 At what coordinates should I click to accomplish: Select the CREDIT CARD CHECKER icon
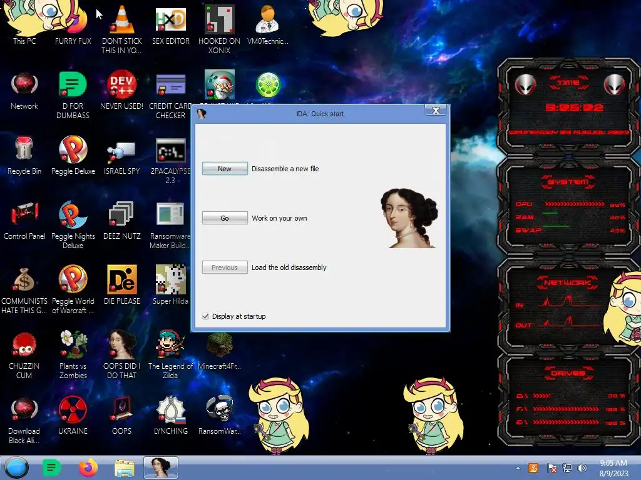170,95
